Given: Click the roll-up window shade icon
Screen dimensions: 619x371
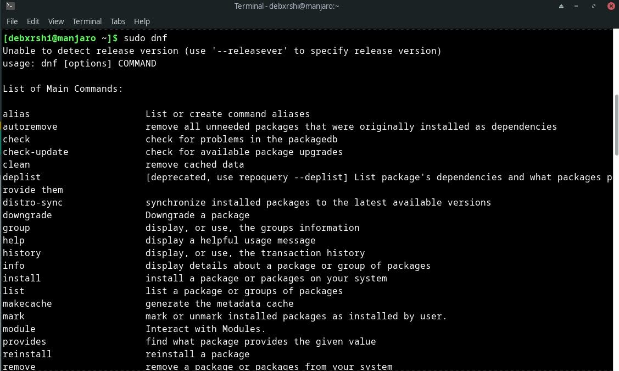Looking at the screenshot, I should point(561,6).
